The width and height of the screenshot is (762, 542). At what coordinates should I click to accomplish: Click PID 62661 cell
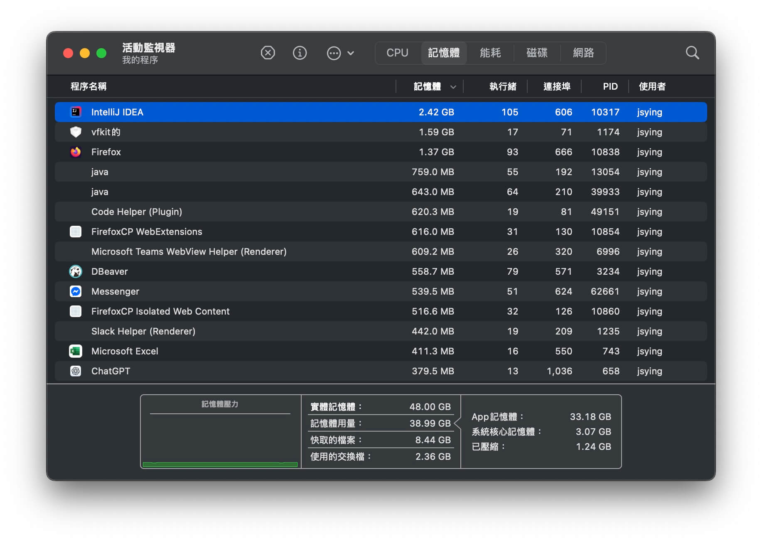(605, 291)
